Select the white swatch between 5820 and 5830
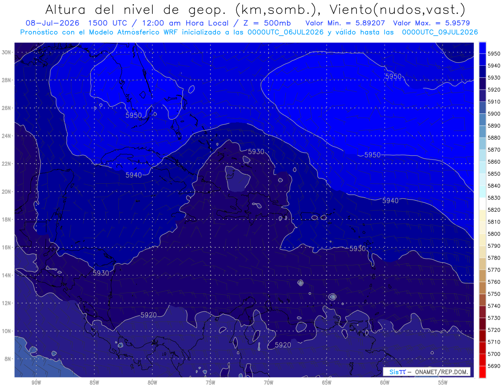 (482, 204)
